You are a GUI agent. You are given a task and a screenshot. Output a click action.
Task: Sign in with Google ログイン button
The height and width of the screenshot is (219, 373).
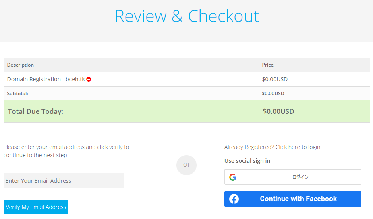click(293, 177)
